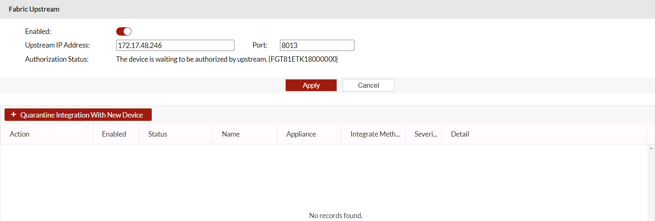Click the Enabled column header

[114, 134]
